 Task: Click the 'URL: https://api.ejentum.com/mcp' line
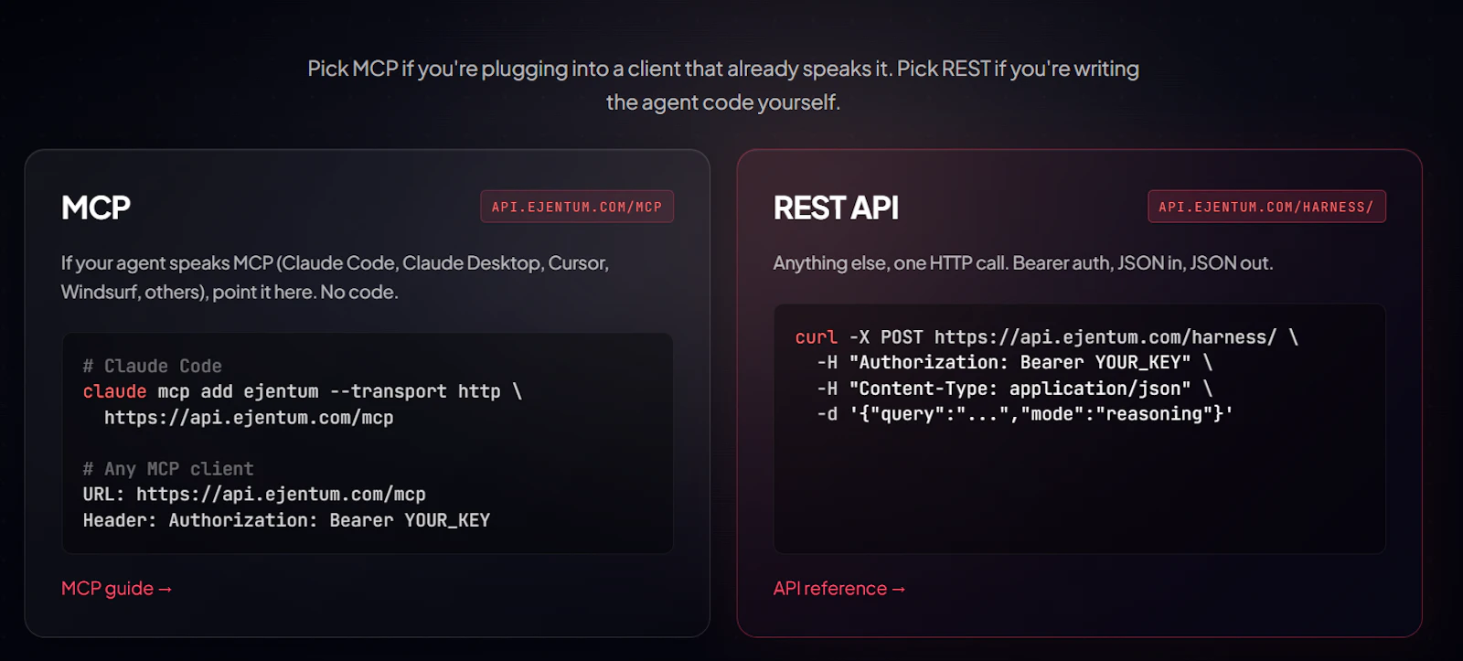click(x=254, y=495)
